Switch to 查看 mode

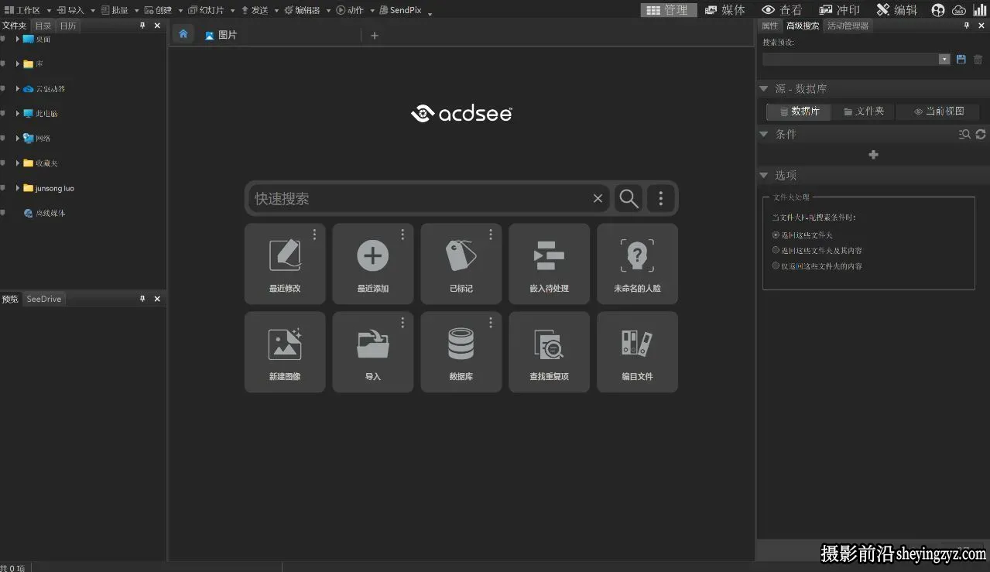click(782, 10)
